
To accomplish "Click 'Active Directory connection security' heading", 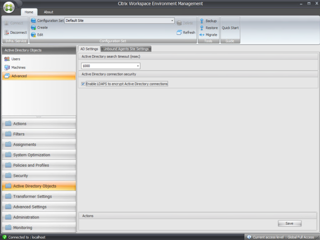I will tap(109, 74).
